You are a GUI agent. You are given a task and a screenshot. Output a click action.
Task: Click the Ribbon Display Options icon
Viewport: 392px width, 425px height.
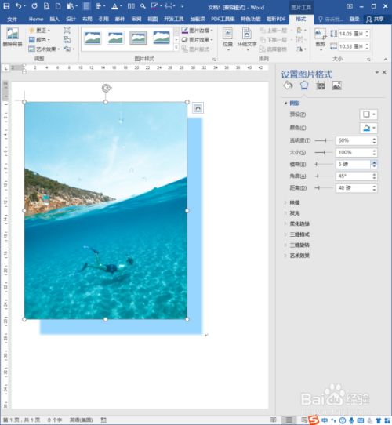350,6
